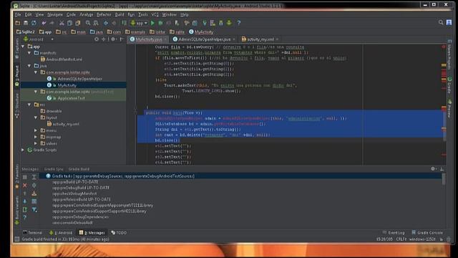Open the Navigate menu
The image size is (458, 258).
pos(55,14)
